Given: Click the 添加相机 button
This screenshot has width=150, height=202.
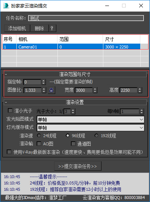Looking at the screenshot, I should tap(17, 28).
